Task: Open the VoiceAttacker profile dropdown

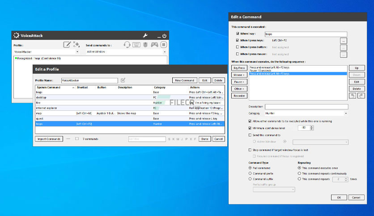Action: point(77,52)
